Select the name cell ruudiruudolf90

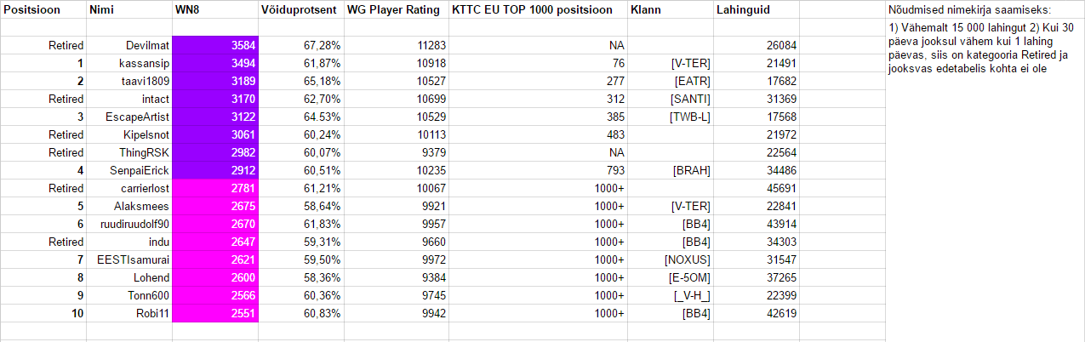pyautogui.click(x=134, y=224)
